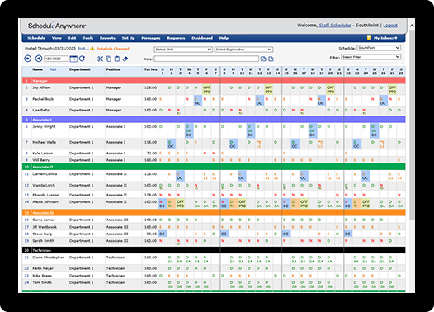The image size is (434, 312).
Task: Click the Tot Hrs column header
Action: click(x=150, y=69)
